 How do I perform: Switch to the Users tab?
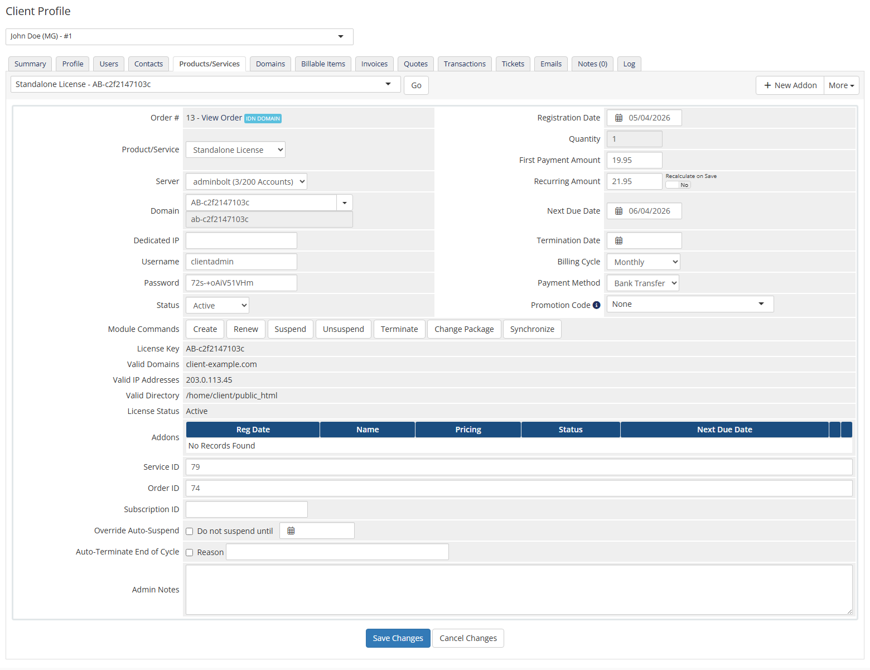(109, 64)
